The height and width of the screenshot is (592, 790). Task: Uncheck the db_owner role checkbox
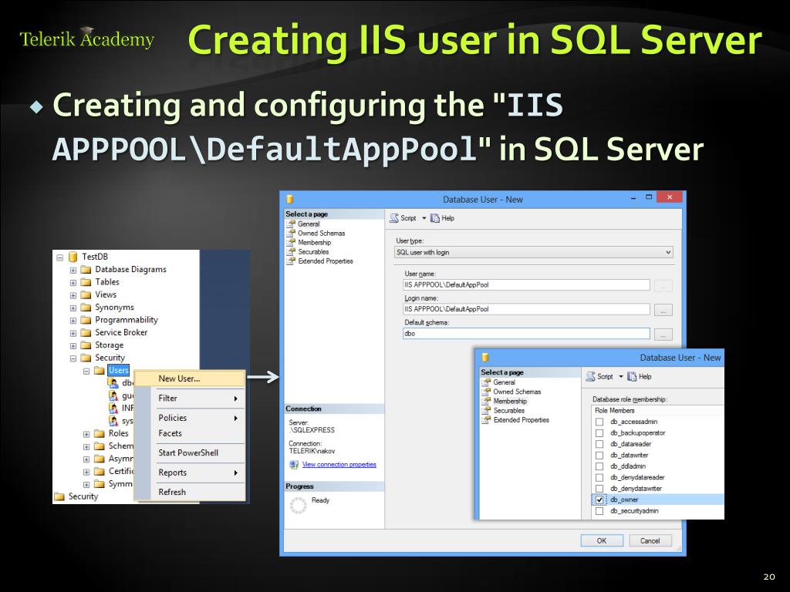599,499
